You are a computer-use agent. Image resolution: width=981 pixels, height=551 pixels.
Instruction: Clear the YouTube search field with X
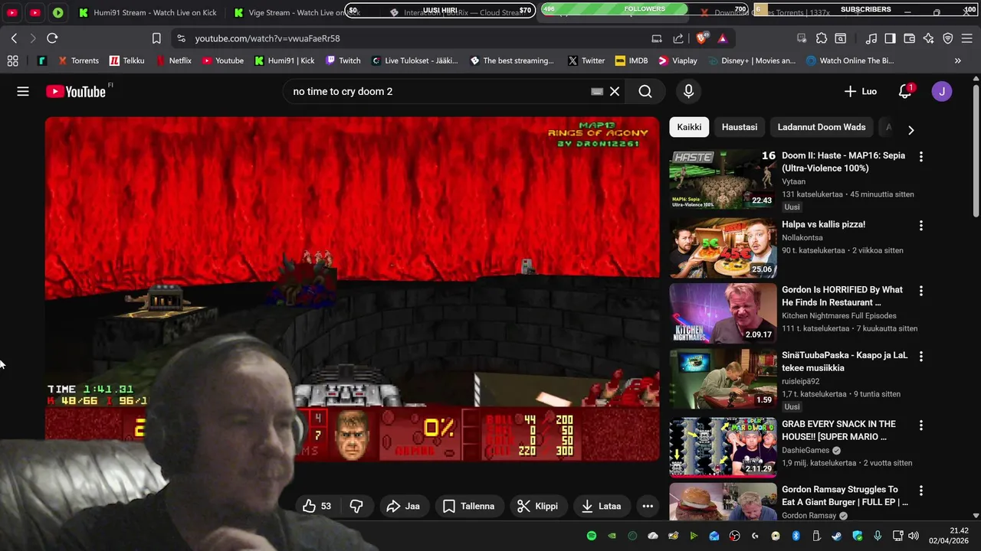click(x=615, y=91)
